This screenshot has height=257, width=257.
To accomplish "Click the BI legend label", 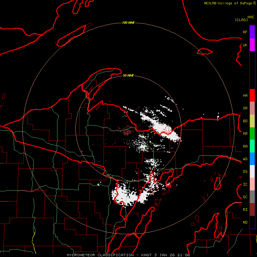I will [245, 210].
